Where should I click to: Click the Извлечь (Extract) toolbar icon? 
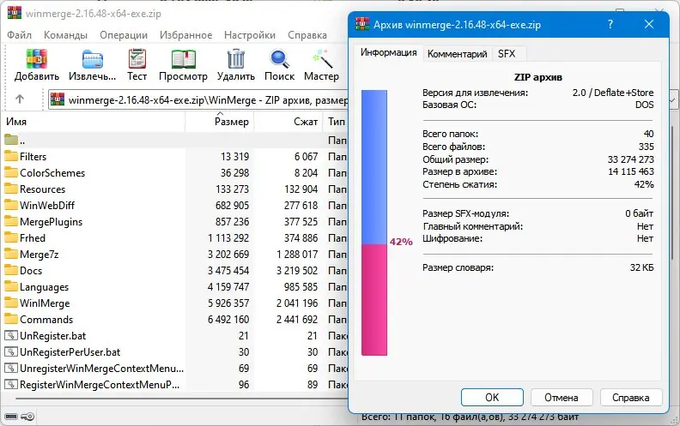pos(93,59)
